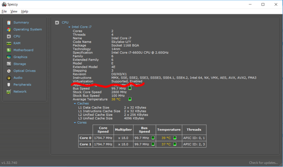
Task: Click the Temperature column header
Action: 169,130
